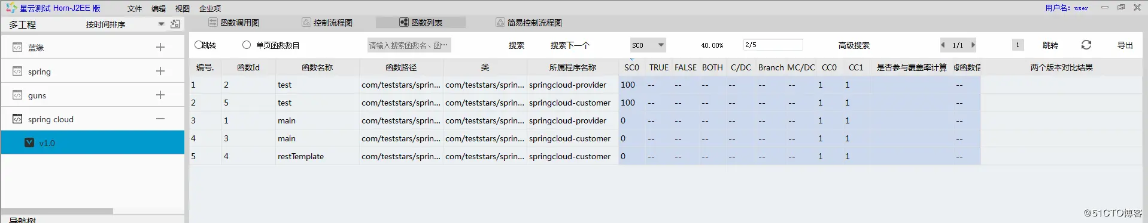1148x223 pixels.
Task: Click the export project icon beside 按时间排序
Action: (x=175, y=24)
